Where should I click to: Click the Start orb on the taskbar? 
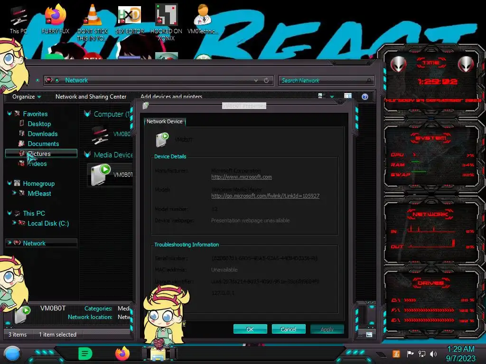[x=12, y=354]
